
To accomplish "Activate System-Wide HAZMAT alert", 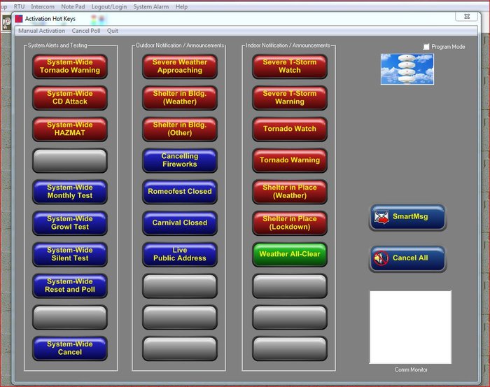I will pyautogui.click(x=70, y=129).
